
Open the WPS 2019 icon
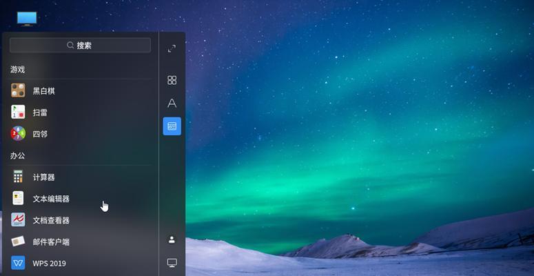click(x=18, y=263)
